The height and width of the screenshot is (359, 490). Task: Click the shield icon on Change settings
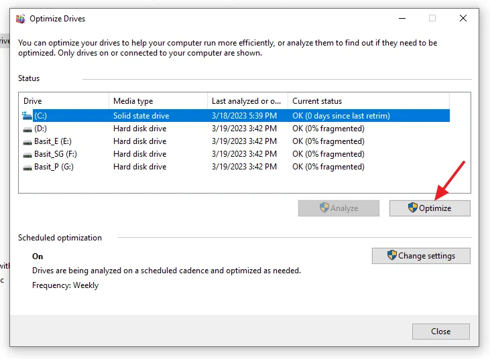coord(392,255)
